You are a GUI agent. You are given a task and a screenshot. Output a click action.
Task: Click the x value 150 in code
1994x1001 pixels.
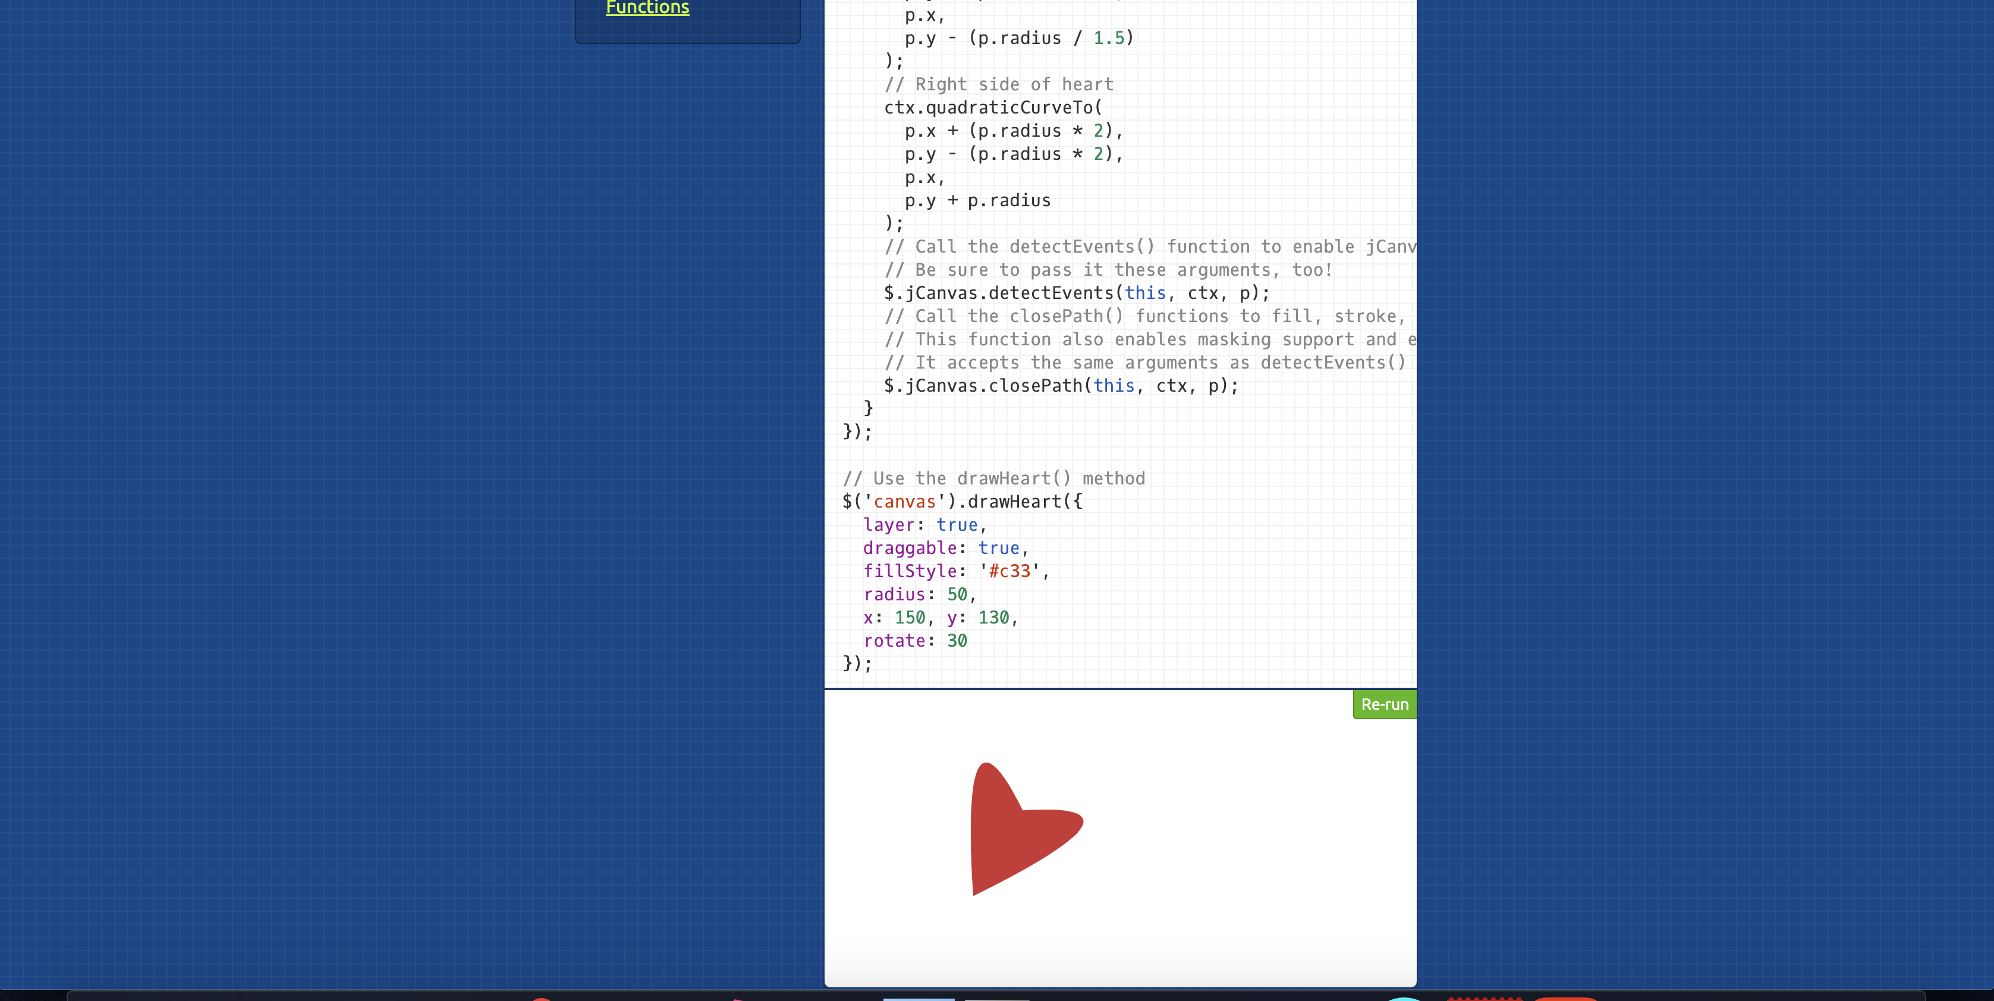(x=910, y=618)
